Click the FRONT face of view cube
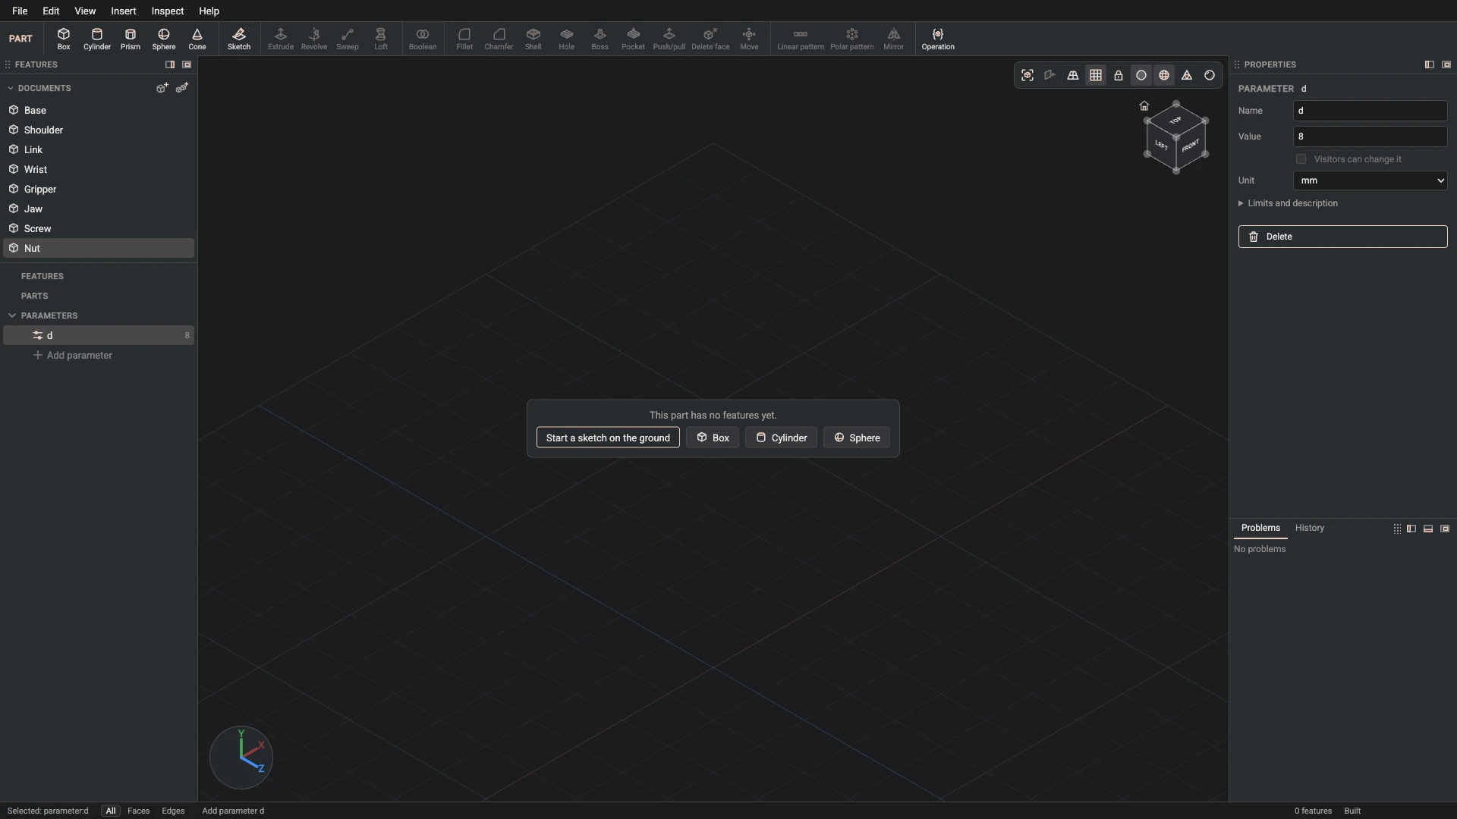 coord(1191,146)
